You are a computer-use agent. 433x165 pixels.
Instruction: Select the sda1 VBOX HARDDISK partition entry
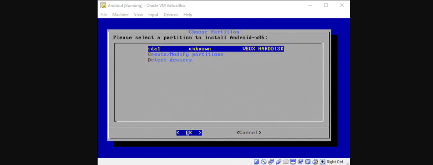click(216, 49)
